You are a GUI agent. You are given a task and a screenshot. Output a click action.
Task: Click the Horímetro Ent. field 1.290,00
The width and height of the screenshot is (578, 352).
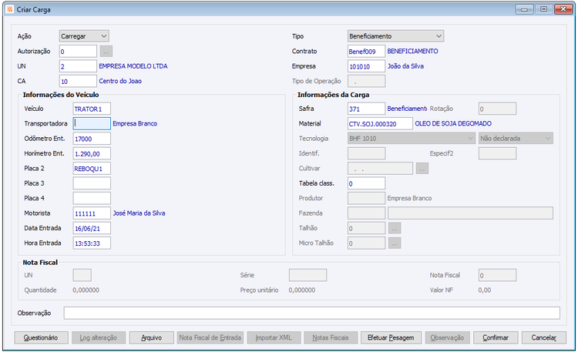point(92,154)
